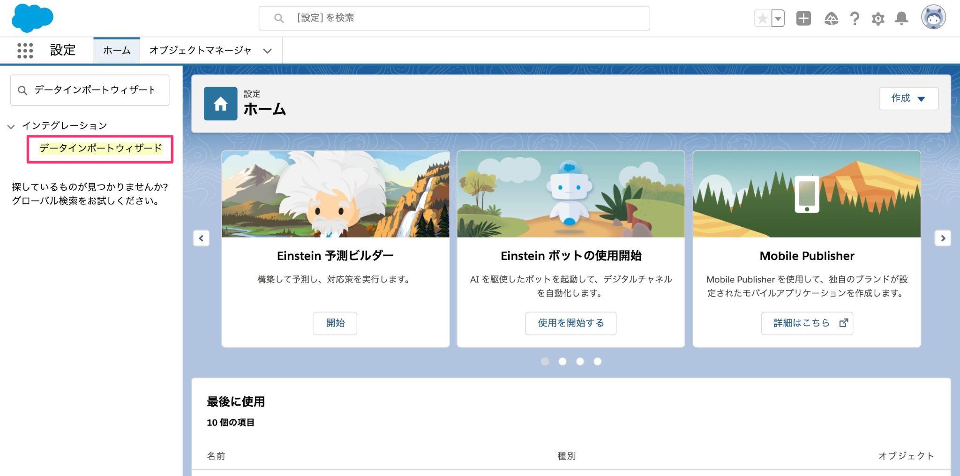Click the オブジェクト column header
Viewport: 960px width, 476px height.
tap(906, 456)
